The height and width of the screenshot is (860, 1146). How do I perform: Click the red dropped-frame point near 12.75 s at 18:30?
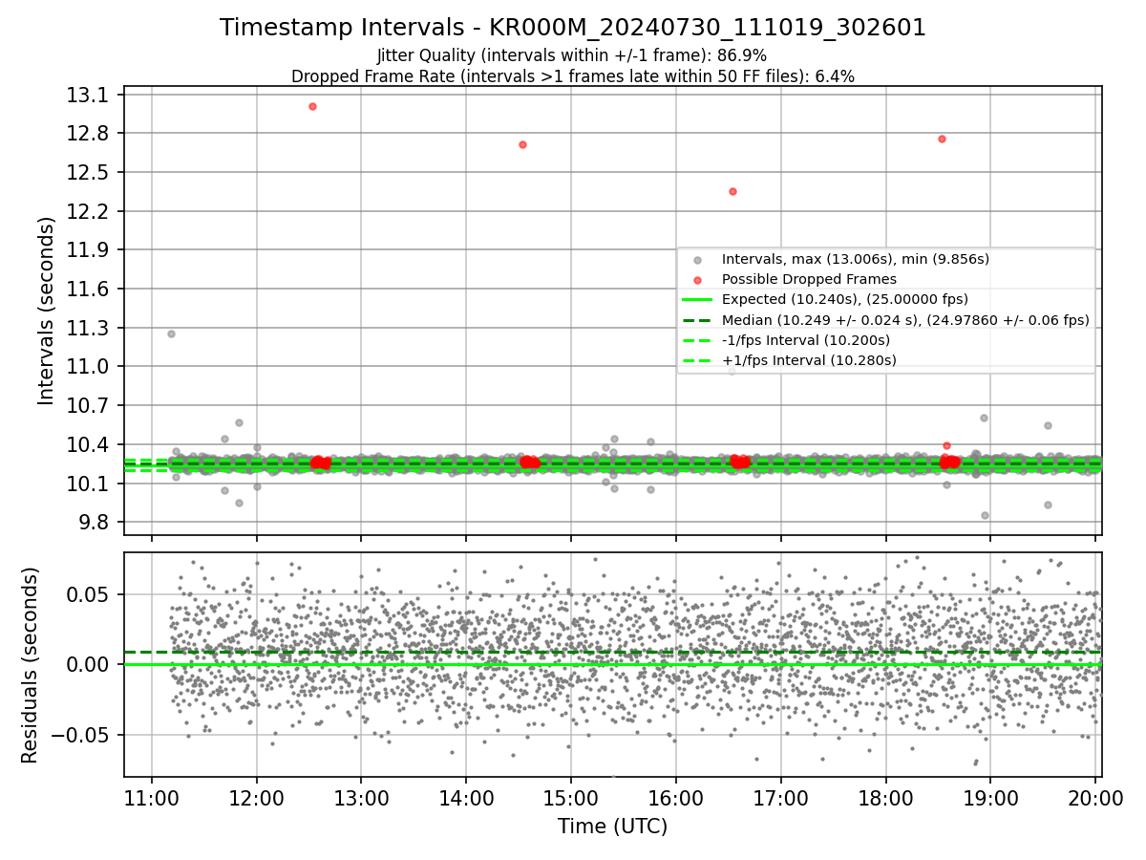coord(942,139)
